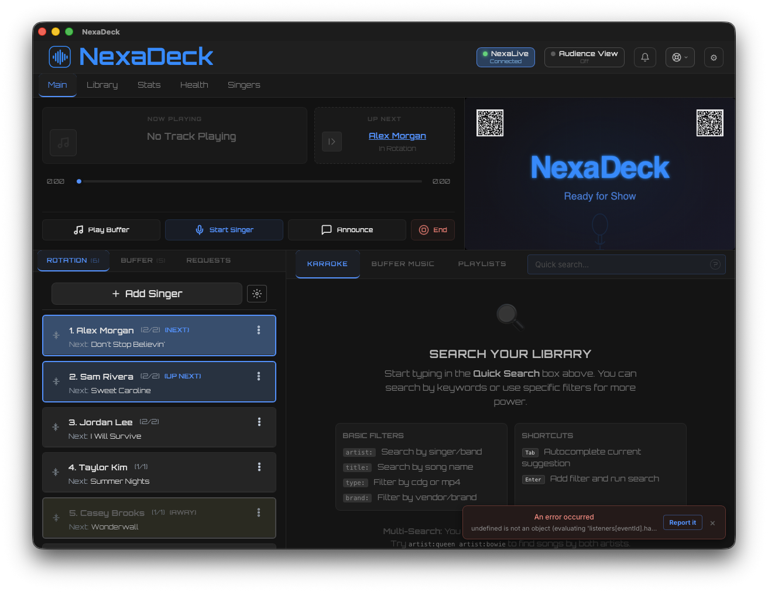Click Report it on the error popup
Viewport: 768px width, 592px height.
pos(683,522)
